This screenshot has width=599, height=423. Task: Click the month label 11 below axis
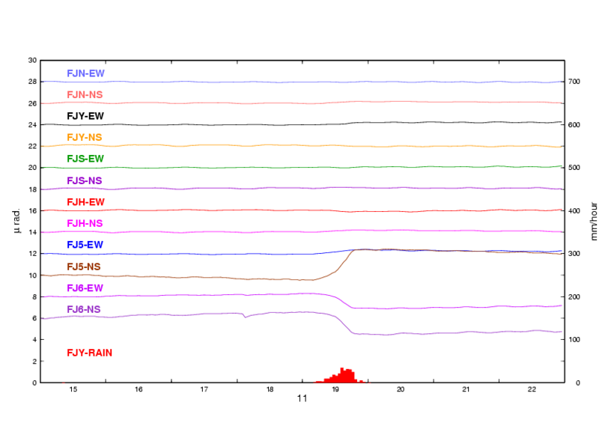tap(302, 398)
